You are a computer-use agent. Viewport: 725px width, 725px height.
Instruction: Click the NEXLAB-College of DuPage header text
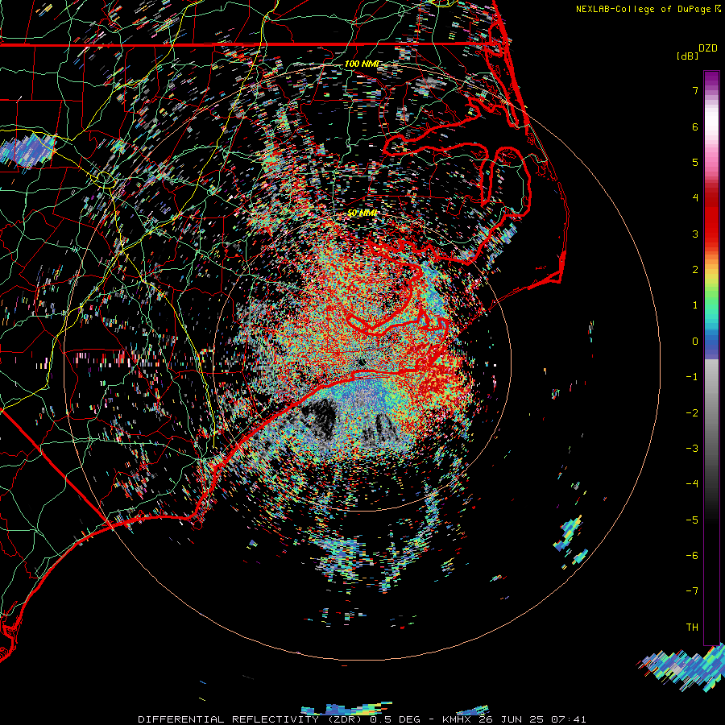tap(648, 9)
